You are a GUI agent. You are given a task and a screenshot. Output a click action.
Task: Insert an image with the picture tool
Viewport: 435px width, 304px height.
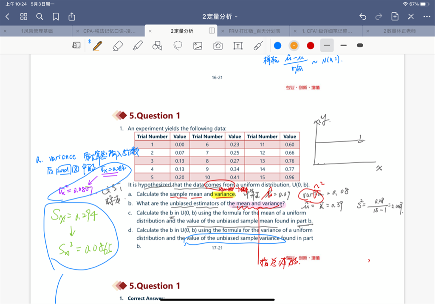click(x=198, y=46)
